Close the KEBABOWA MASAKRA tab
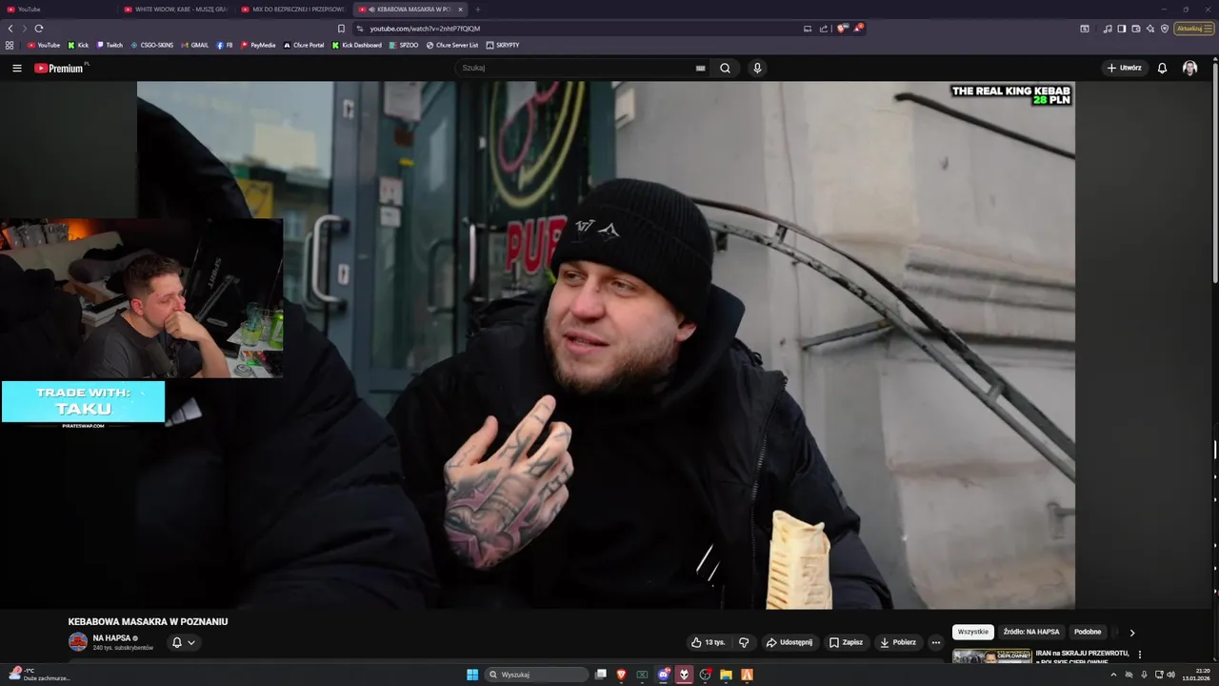 coord(460,10)
